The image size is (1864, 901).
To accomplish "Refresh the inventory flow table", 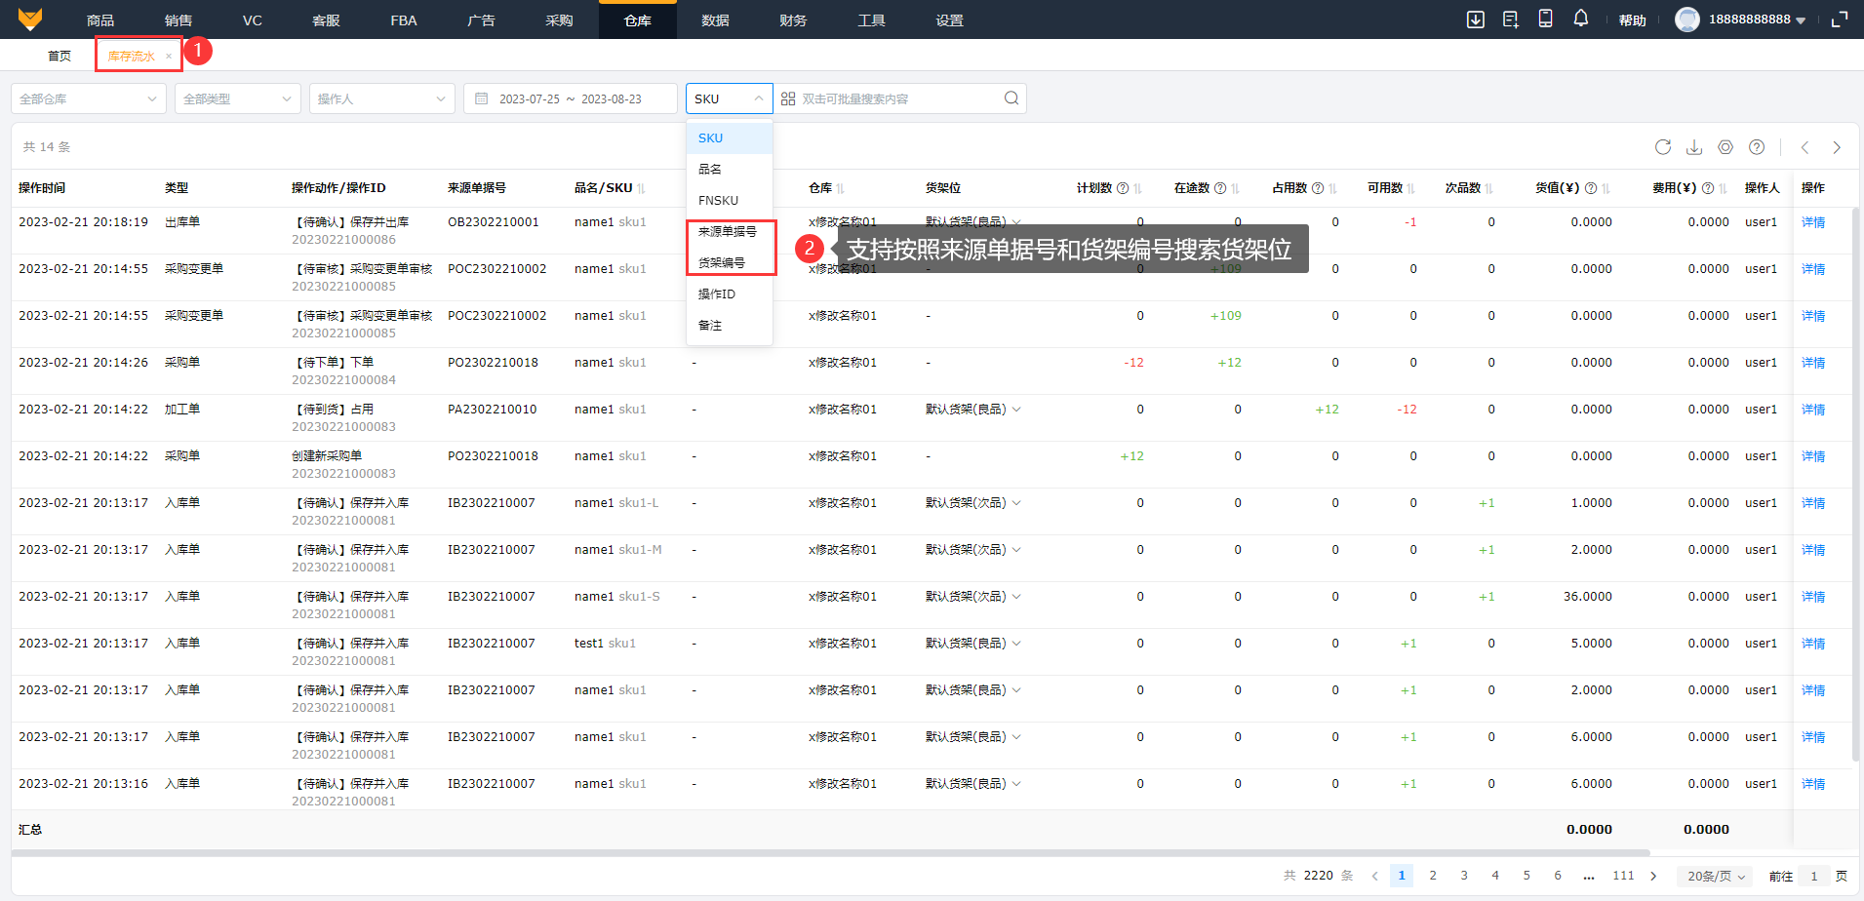I will [1663, 147].
